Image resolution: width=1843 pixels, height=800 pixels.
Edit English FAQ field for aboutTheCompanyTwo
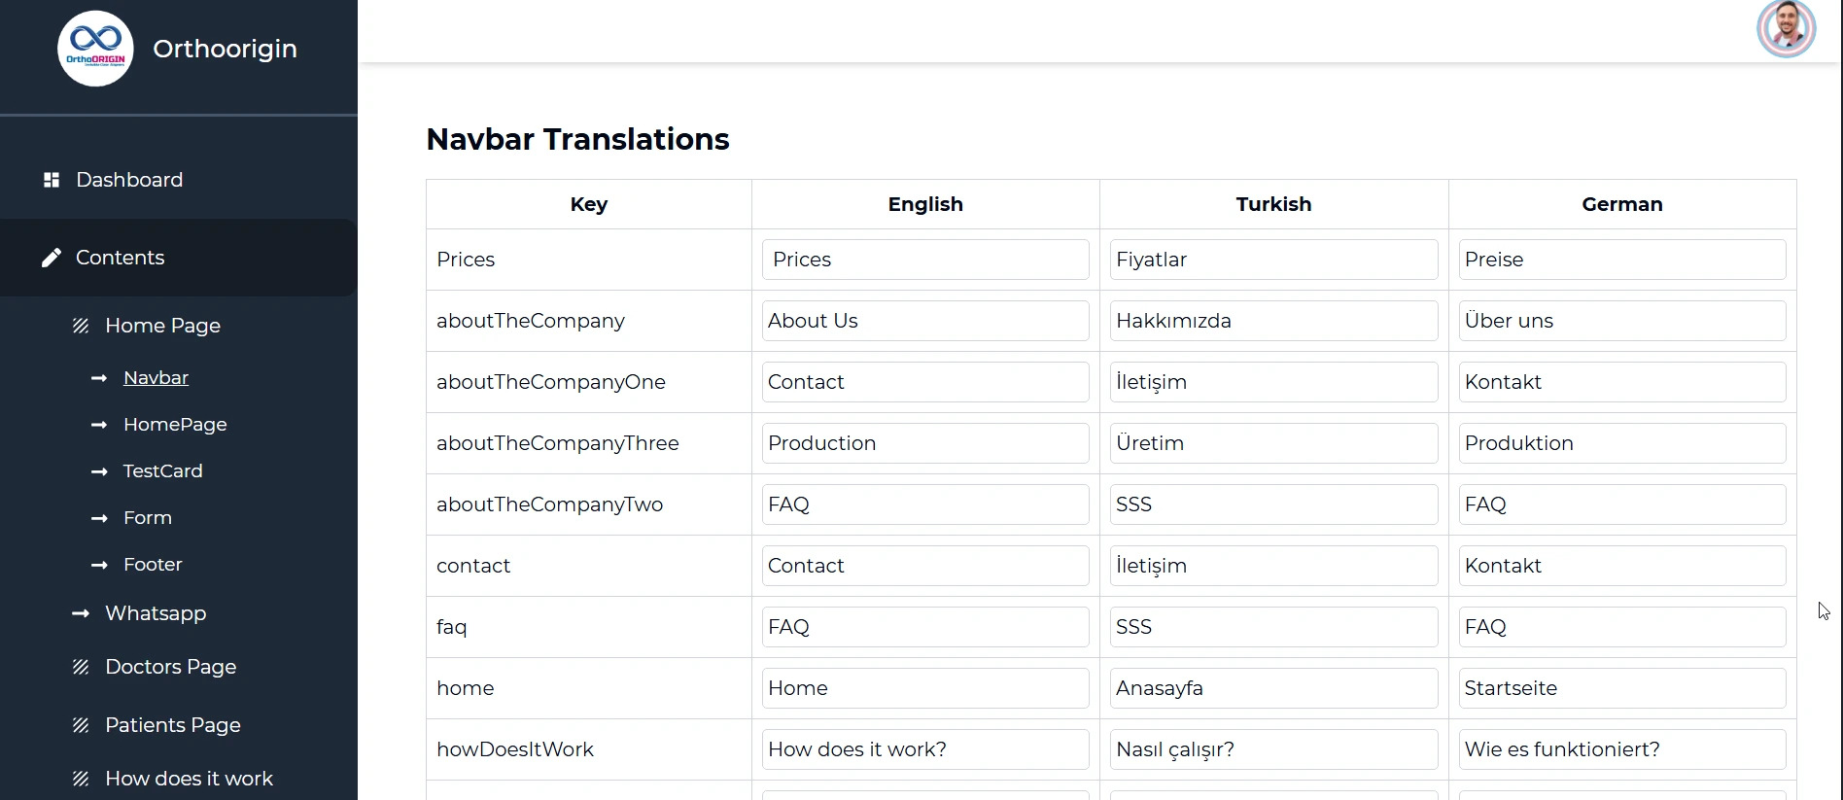(925, 504)
